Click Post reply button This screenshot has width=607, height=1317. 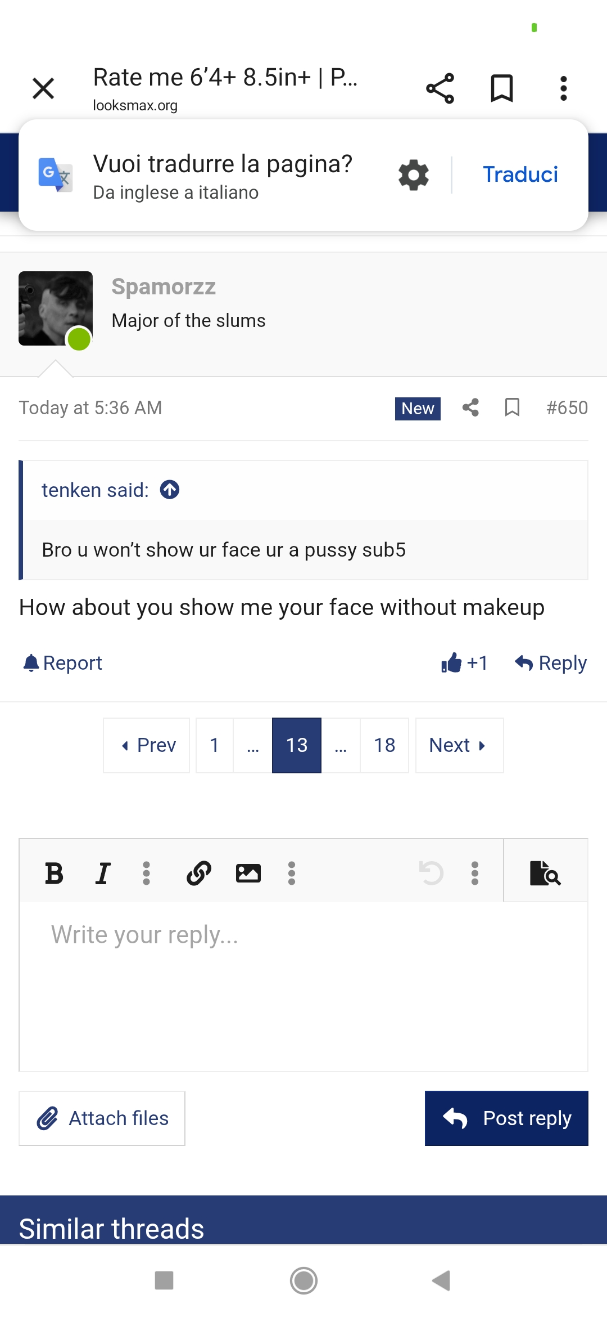click(506, 1118)
